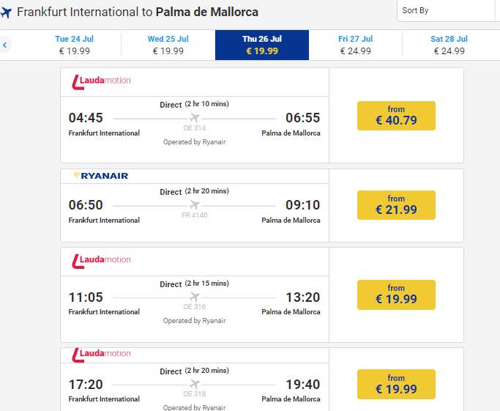Select the Tue 24 Jul date tab
This screenshot has height=411, width=500.
pos(75,45)
